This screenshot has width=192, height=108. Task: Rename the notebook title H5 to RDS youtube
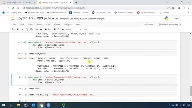41,18
